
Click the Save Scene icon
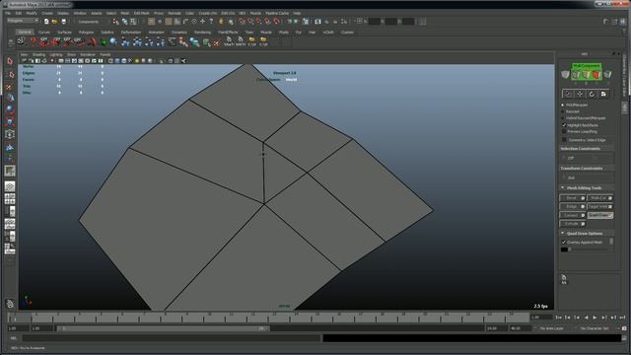click(63, 22)
